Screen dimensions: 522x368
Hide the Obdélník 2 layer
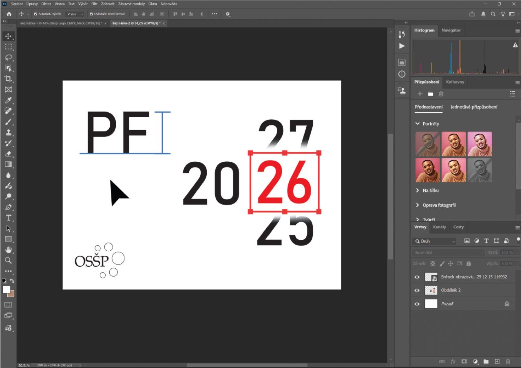[x=417, y=290]
